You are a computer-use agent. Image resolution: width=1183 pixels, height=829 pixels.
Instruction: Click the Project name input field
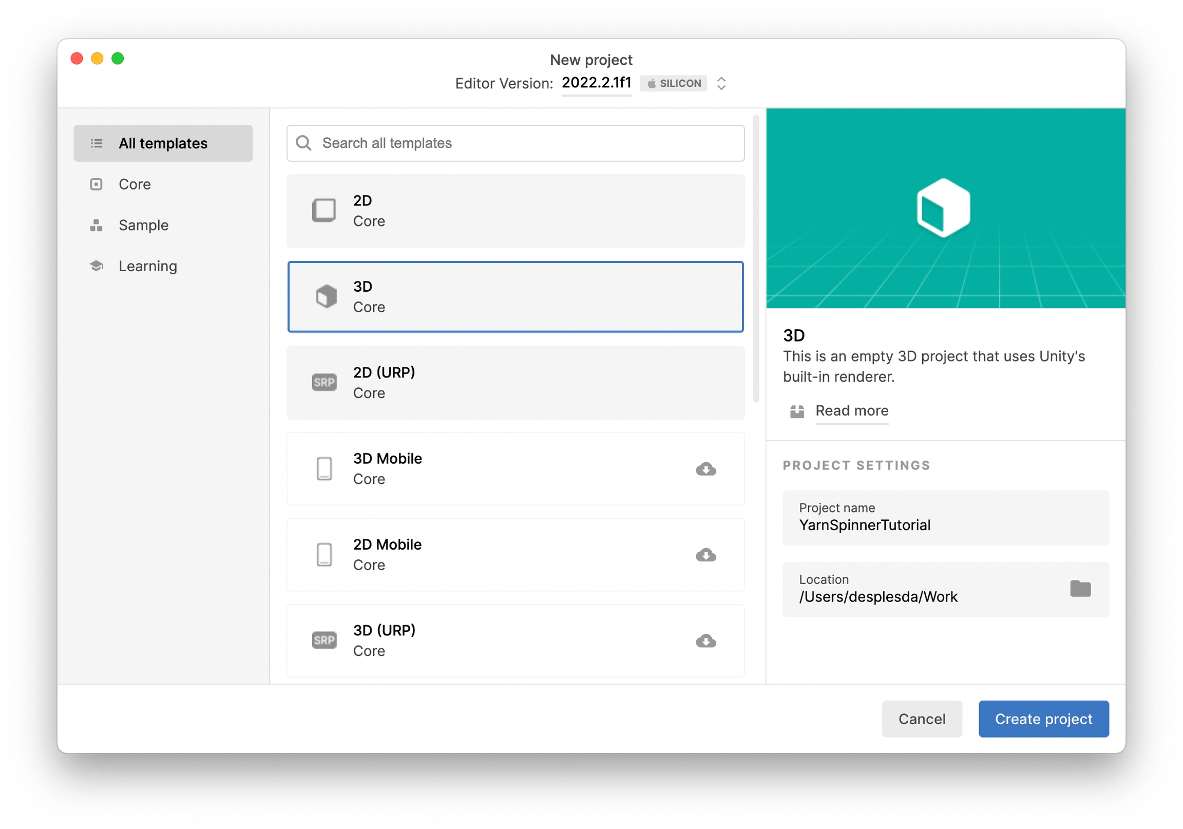click(x=945, y=518)
